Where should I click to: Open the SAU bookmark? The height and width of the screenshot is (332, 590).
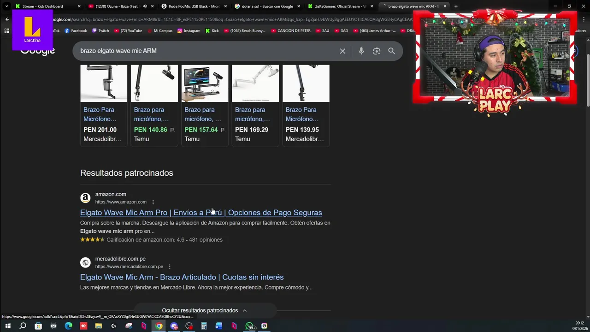coord(322,31)
